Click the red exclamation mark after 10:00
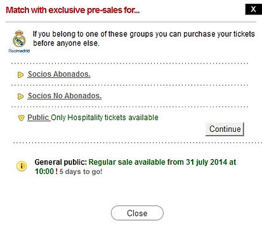This screenshot has width=262, height=234. click(x=56, y=171)
